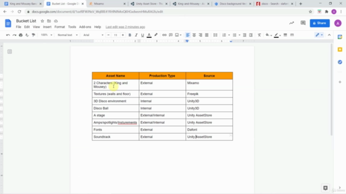Viewport: 346px width, 194px height.
Task: Click the Insert link icon
Action: click(x=164, y=35)
